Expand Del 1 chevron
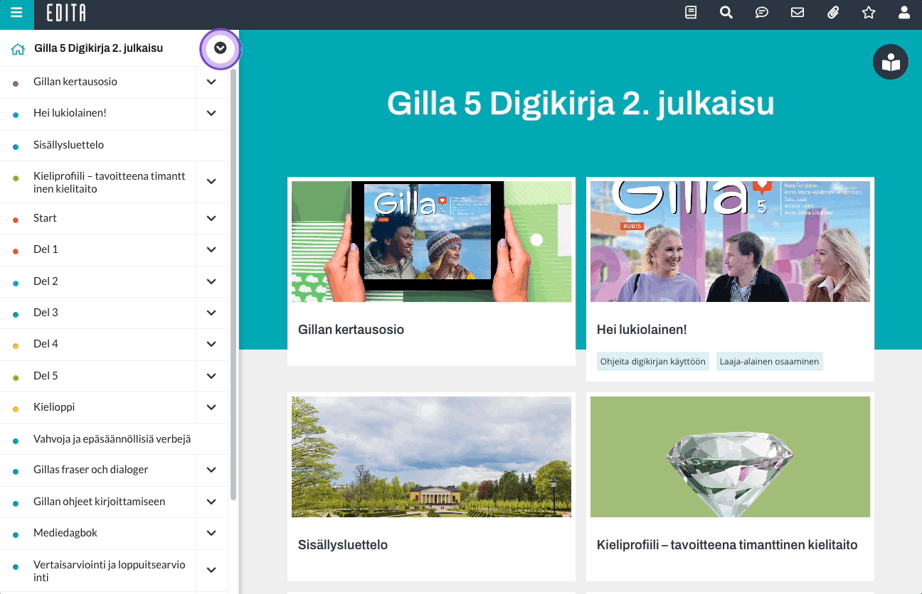The image size is (922, 594). point(211,249)
